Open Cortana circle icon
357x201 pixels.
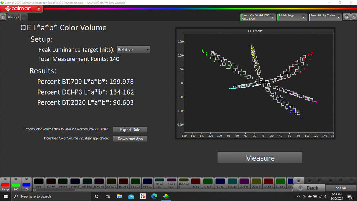point(97,196)
